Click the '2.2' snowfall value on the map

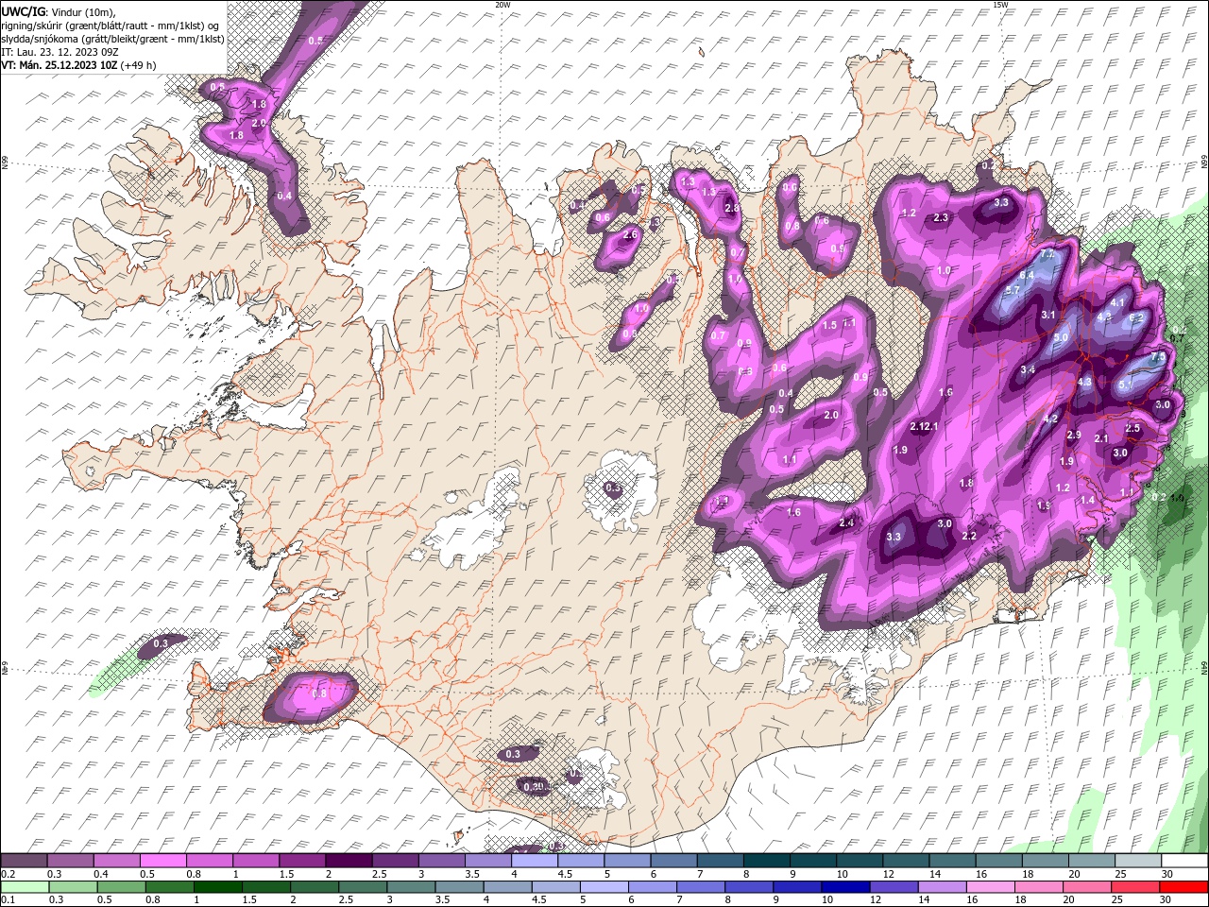tap(968, 536)
